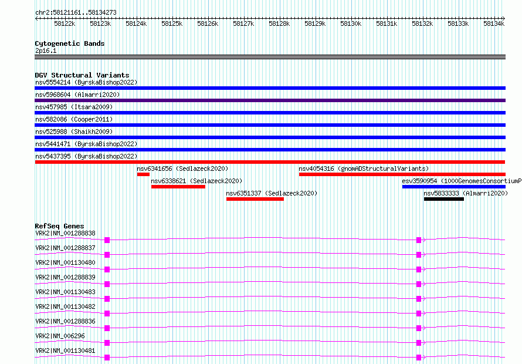Image resolution: width=522 pixels, height=364 pixels.
Task: Click the Cytogenetic Bands track title
Action: tap(70, 43)
